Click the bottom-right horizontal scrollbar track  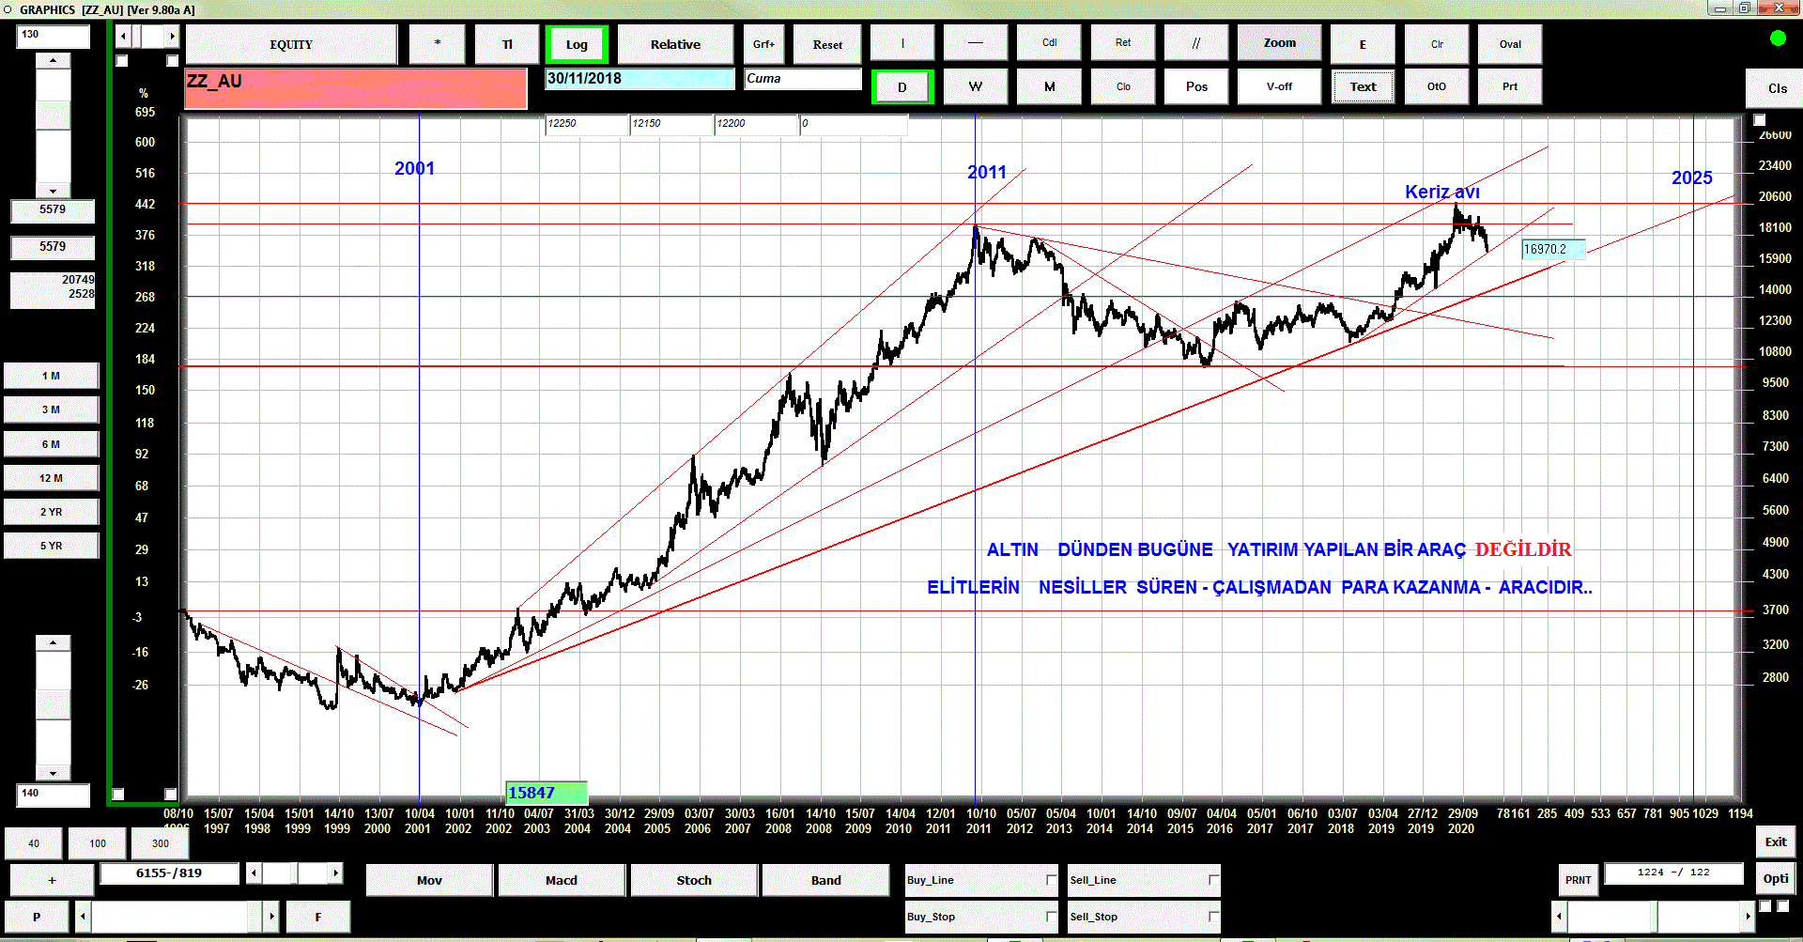1654,916
